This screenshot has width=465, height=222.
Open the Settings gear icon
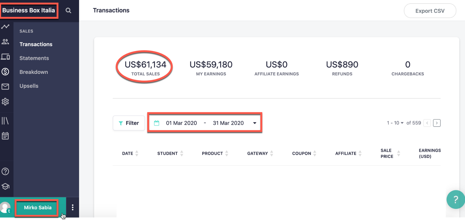(5, 102)
